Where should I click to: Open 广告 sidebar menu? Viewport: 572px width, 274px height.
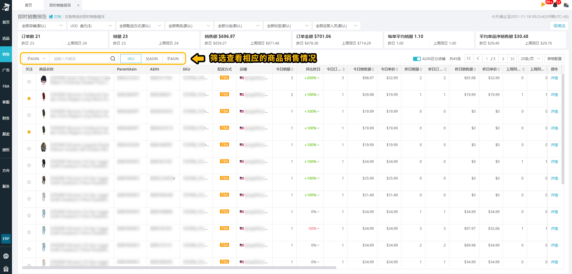click(6, 70)
